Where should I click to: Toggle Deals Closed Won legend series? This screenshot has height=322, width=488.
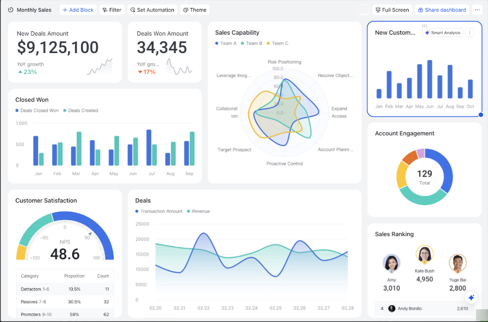click(x=37, y=110)
